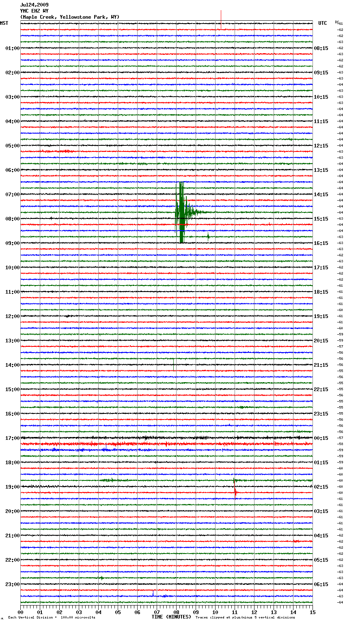
Task: Click the 06:15 UTC time label
Action: [321, 584]
